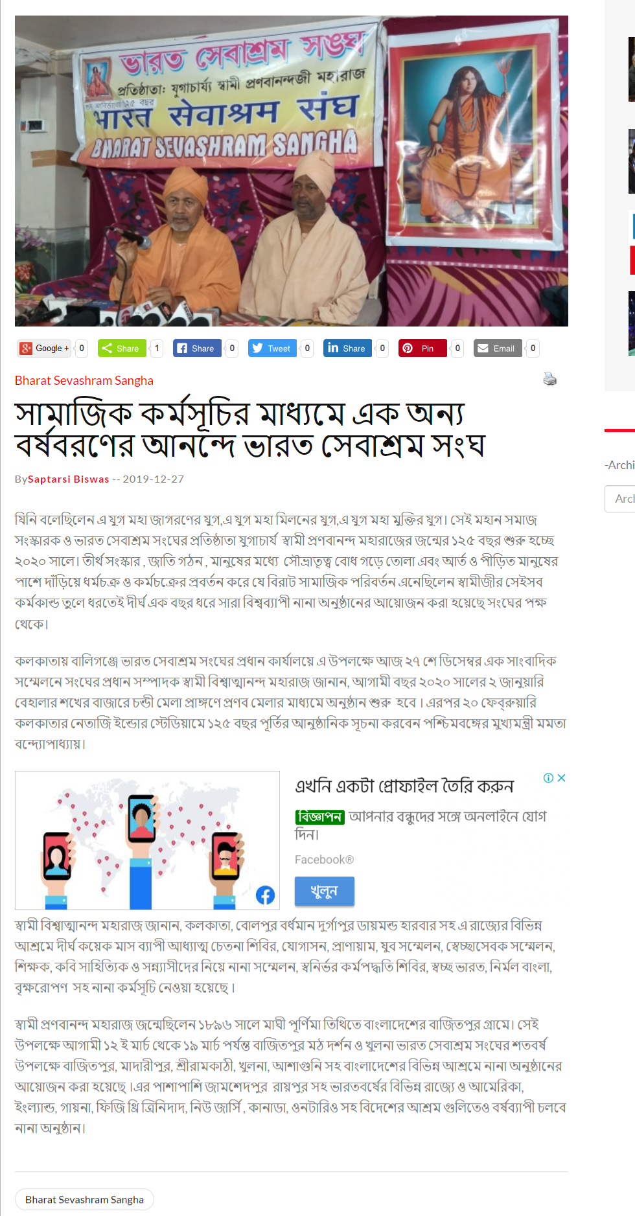This screenshot has height=1216, width=635.
Task: Close the Facebook advertisement
Action: [x=562, y=778]
